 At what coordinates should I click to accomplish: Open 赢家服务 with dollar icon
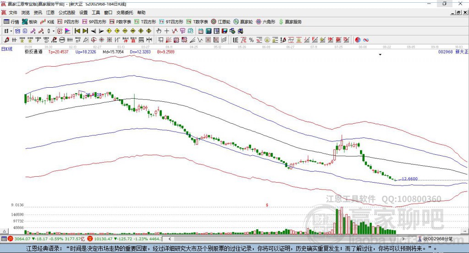pos(290,22)
